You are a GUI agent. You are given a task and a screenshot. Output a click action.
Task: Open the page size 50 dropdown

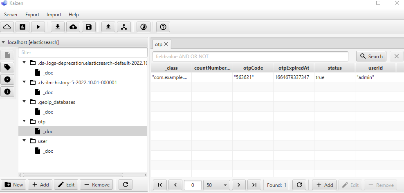pos(217,185)
